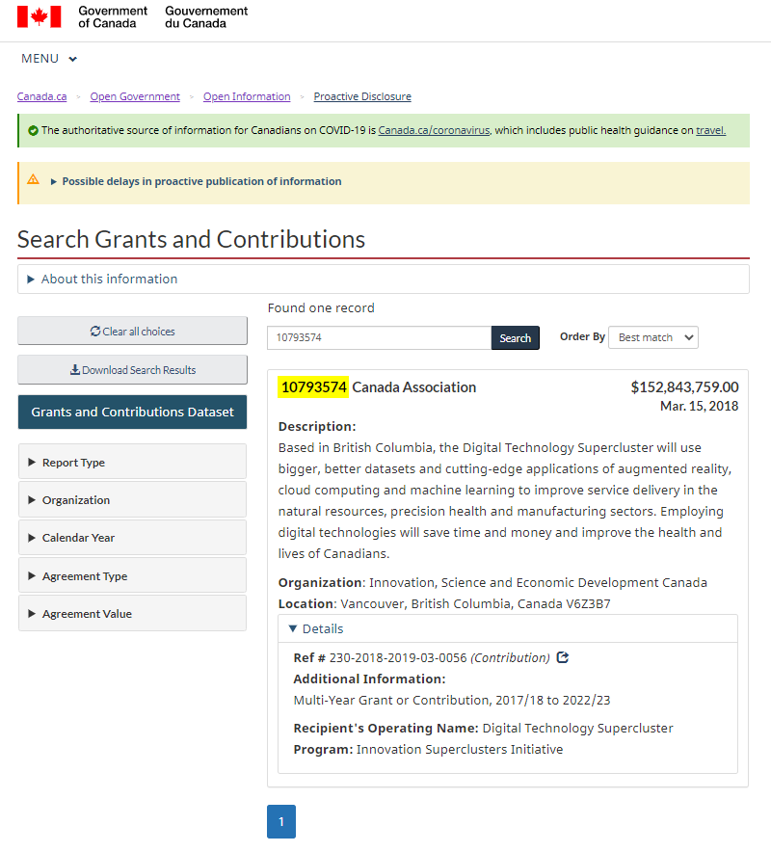The image size is (771, 852).
Task: Expand the Agreement Type filter
Action: pyautogui.click(x=133, y=575)
